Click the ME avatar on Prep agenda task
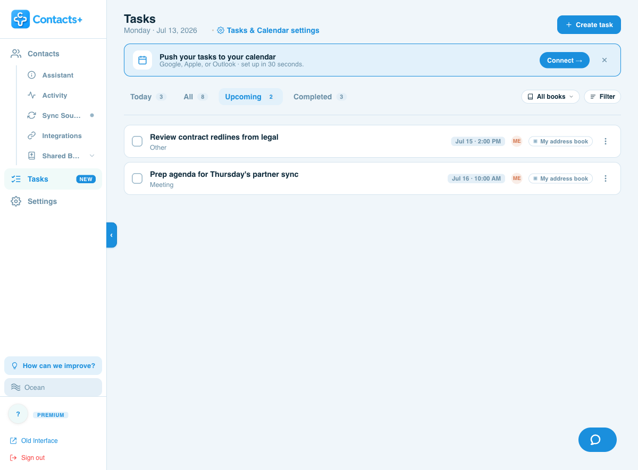The image size is (638, 470). click(x=517, y=178)
